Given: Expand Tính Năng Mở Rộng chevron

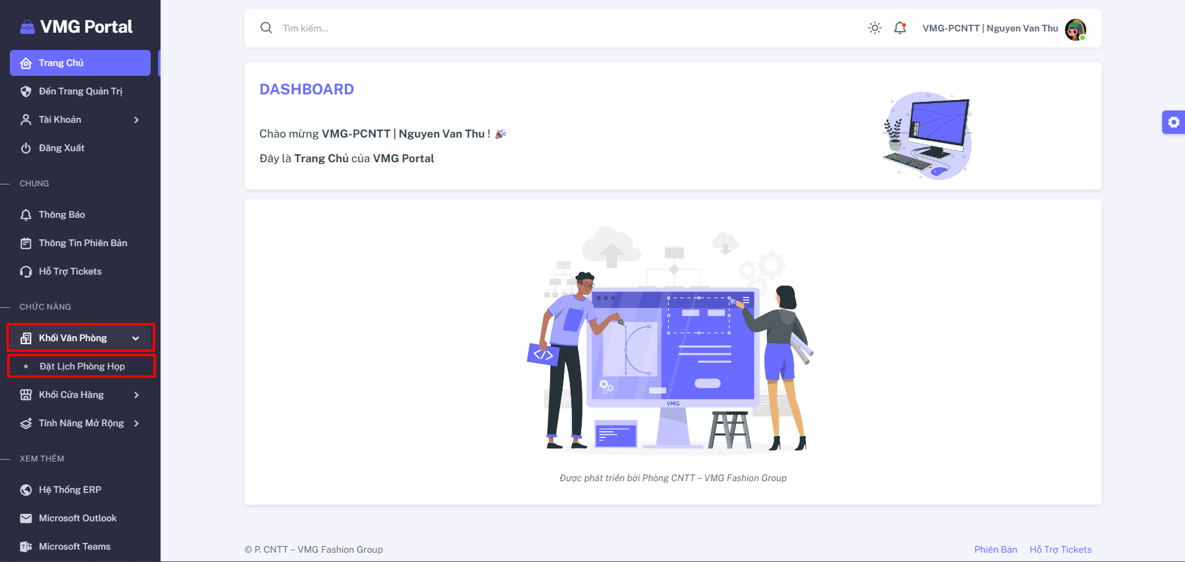Looking at the screenshot, I should 136,423.
